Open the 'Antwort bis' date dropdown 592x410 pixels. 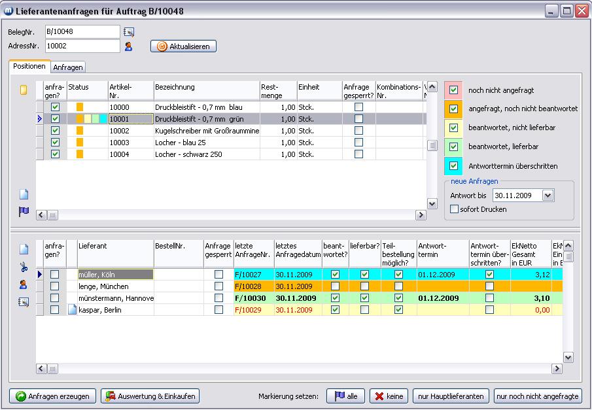click(x=548, y=196)
